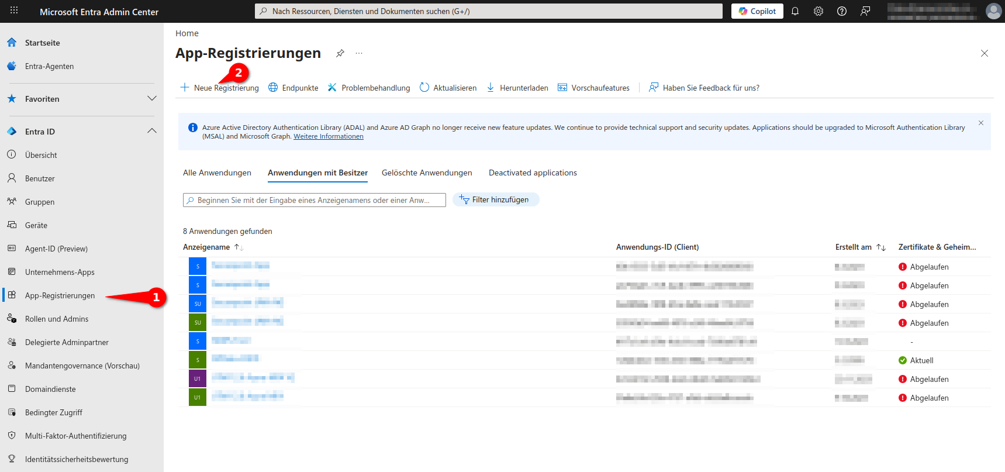Click the notifications bell icon

tap(795, 11)
